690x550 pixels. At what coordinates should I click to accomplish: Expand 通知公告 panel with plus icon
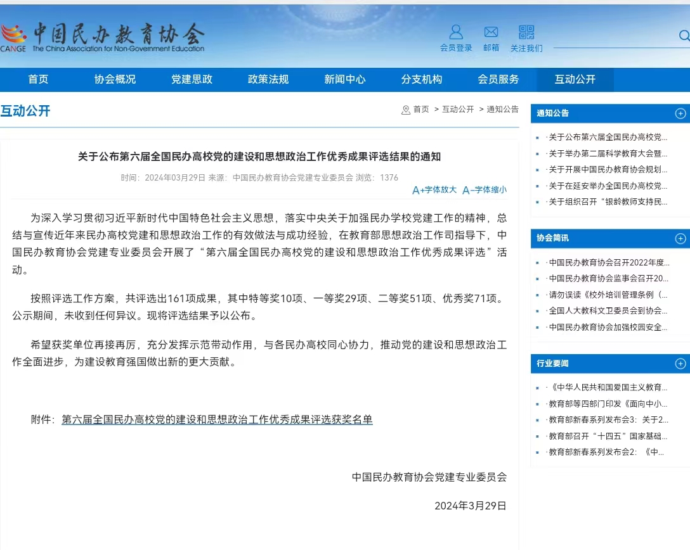pyautogui.click(x=680, y=113)
